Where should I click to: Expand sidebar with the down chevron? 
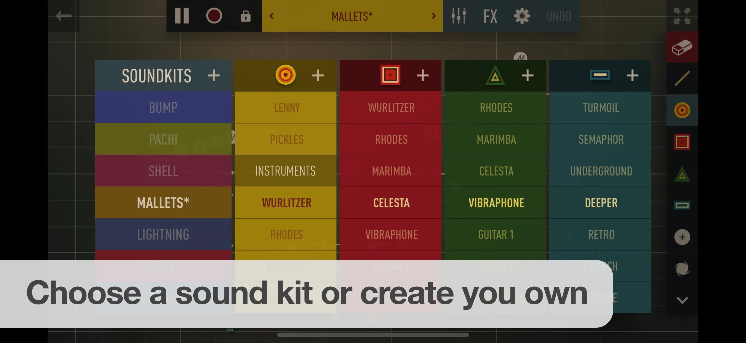[x=682, y=300]
